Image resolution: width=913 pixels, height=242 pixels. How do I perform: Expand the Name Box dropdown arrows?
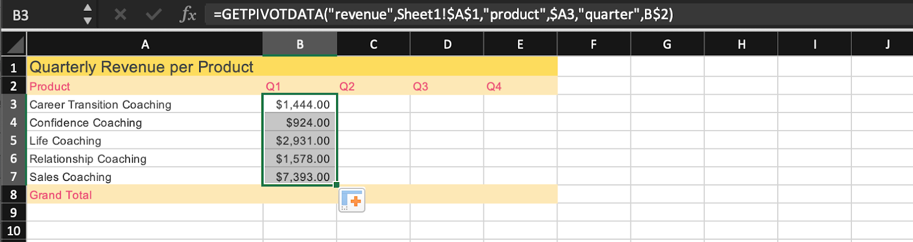(87, 14)
